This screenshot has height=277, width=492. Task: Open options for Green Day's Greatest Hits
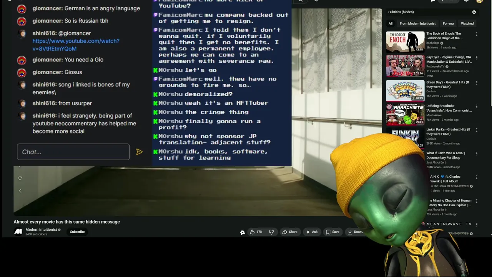pyautogui.click(x=477, y=83)
